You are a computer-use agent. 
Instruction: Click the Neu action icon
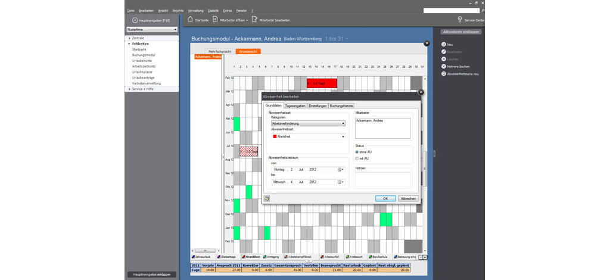[444, 45]
